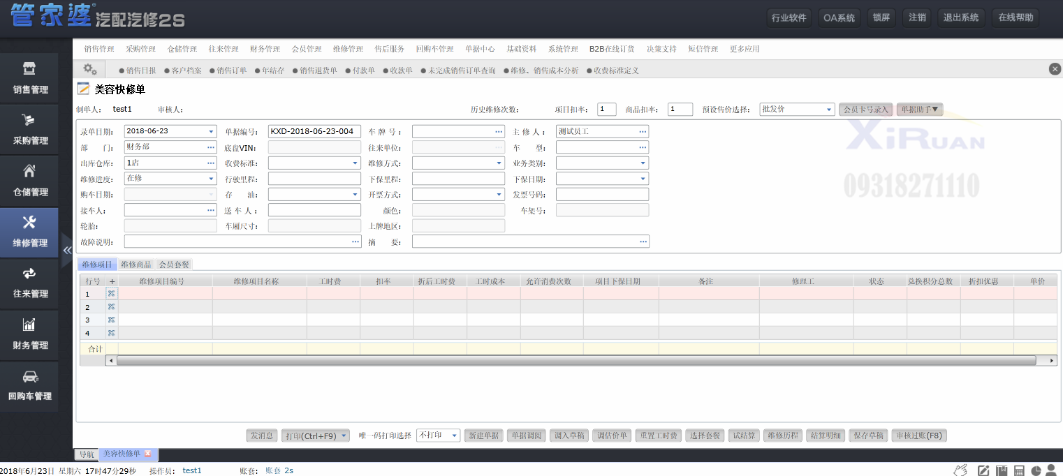Image resolution: width=1063 pixels, height=476 pixels.
Task: Click 锁屏 lock screen button
Action: (x=881, y=17)
